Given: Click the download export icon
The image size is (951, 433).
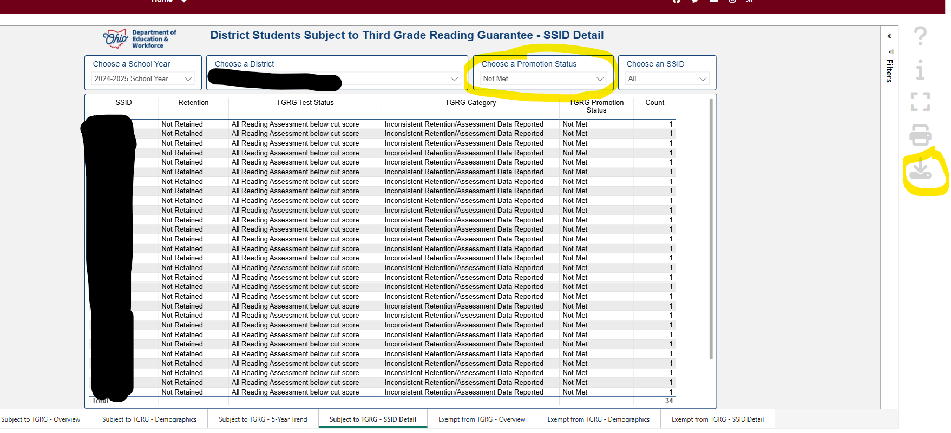Looking at the screenshot, I should pos(920,169).
